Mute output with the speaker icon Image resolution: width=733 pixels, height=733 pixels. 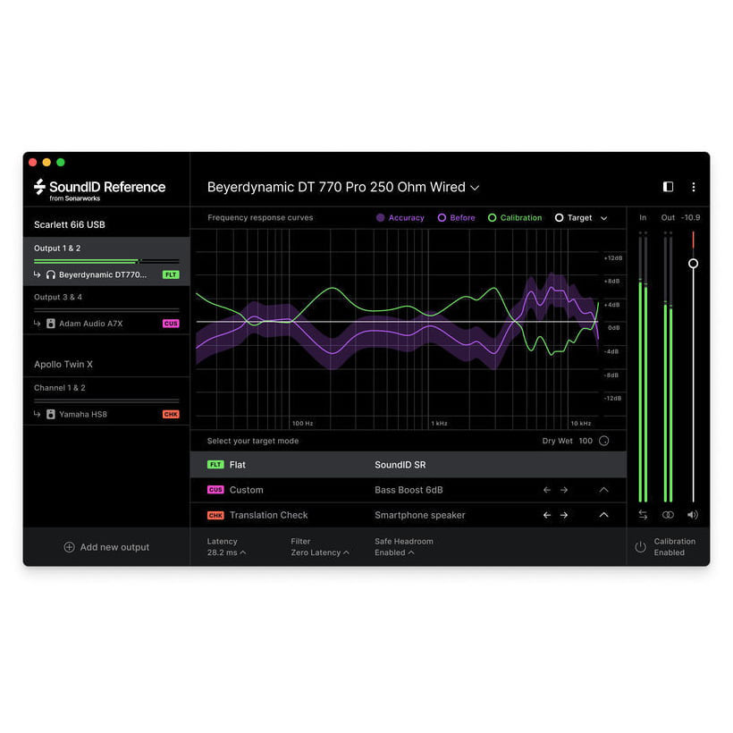(693, 515)
